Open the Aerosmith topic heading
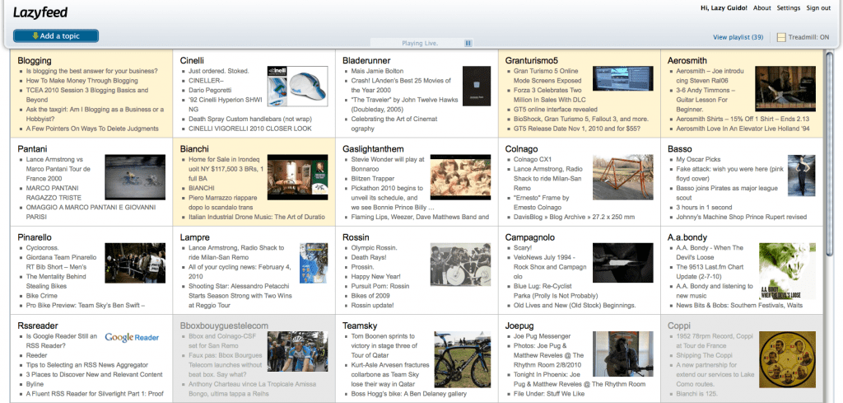This screenshot has height=403, width=843. coord(687,61)
